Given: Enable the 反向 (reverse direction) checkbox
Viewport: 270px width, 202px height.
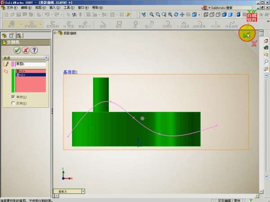Looking at the screenshot, I should tap(13, 103).
